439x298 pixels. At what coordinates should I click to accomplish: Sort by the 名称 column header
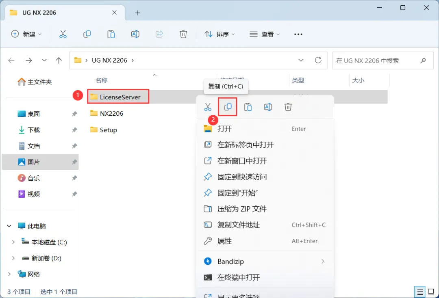point(101,80)
